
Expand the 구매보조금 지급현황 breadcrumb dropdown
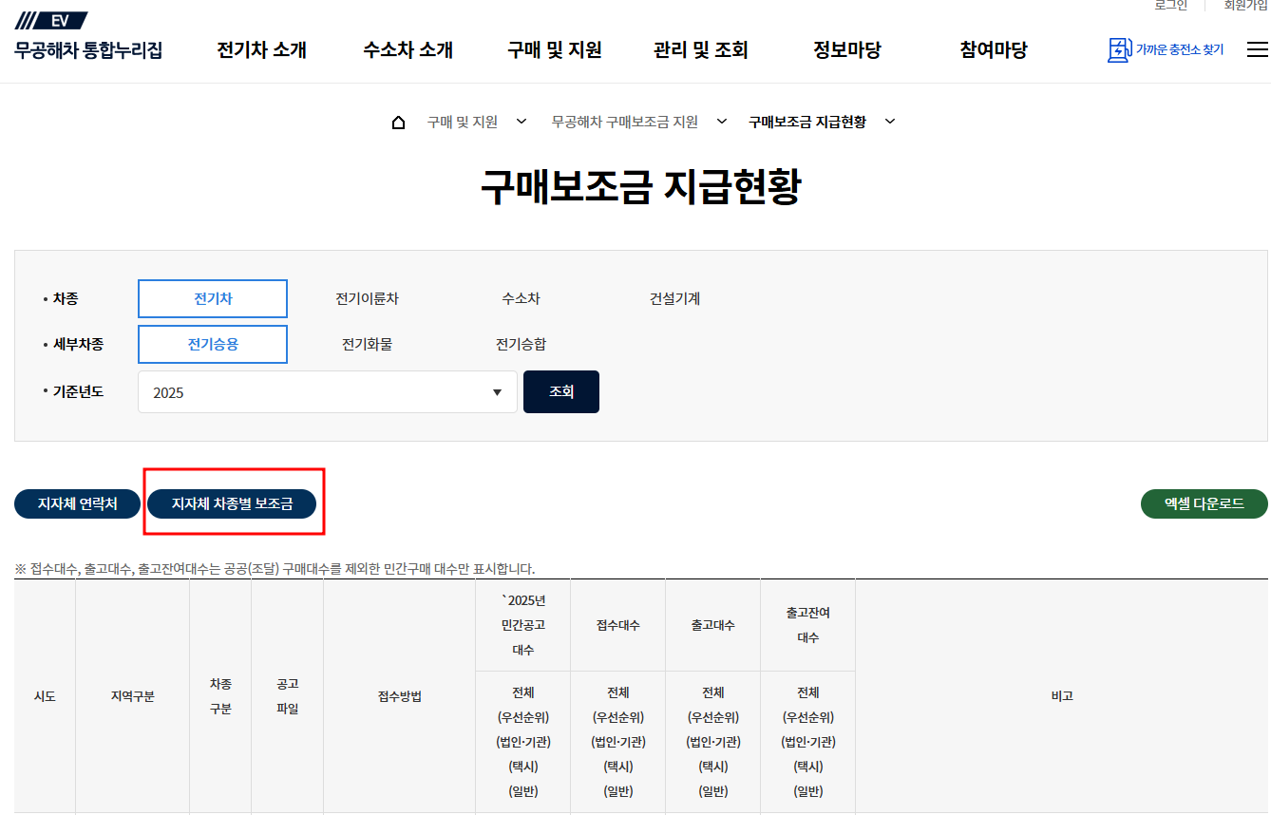click(x=889, y=122)
